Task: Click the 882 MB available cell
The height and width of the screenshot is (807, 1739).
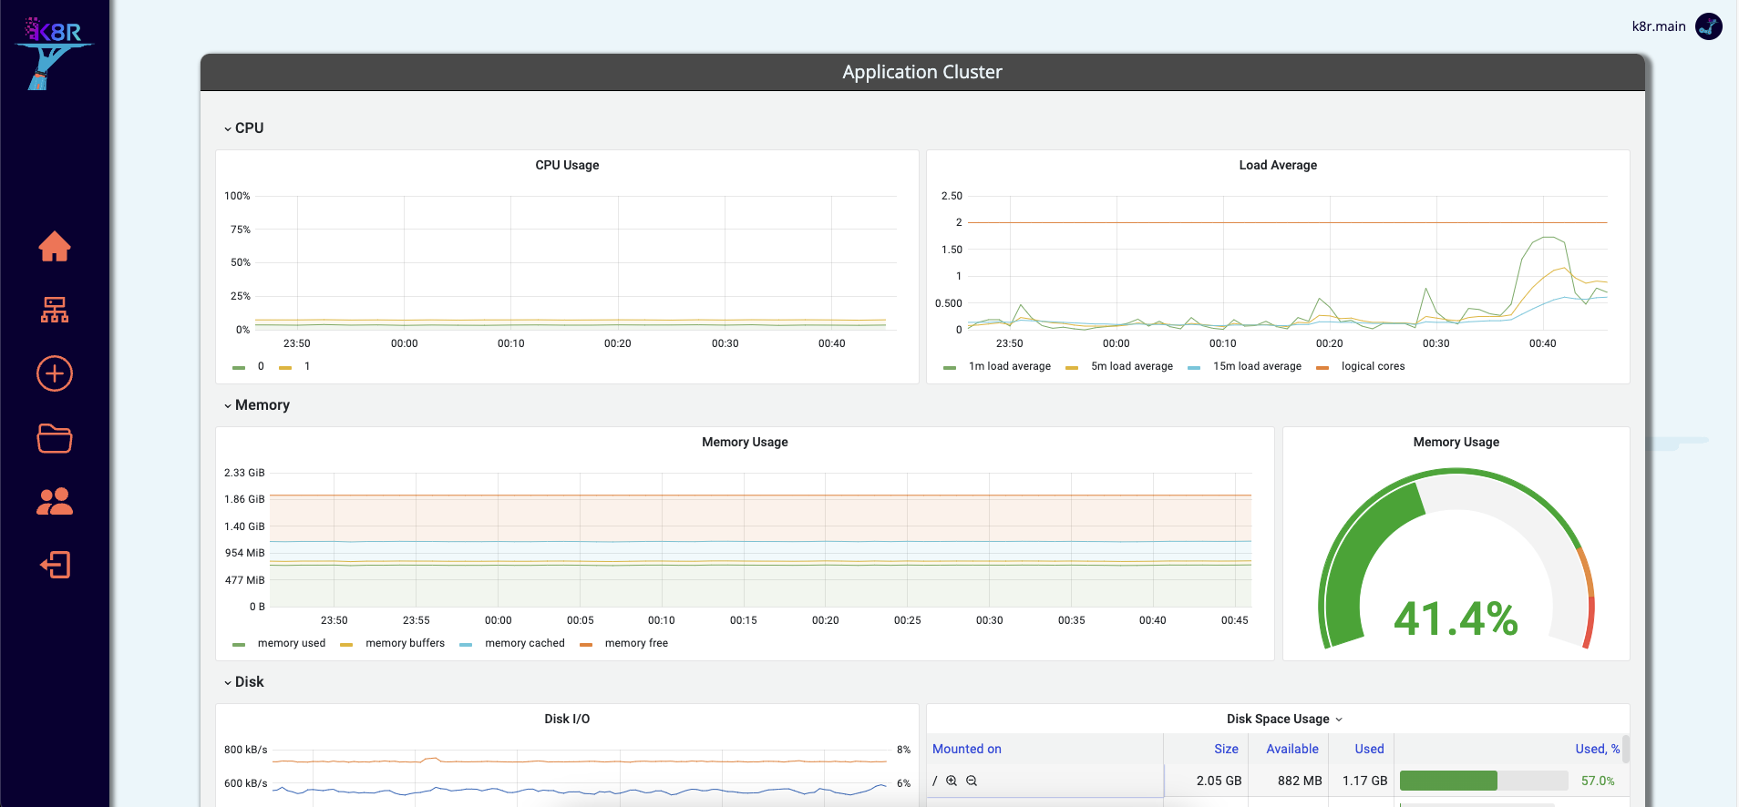Action: pyautogui.click(x=1300, y=781)
